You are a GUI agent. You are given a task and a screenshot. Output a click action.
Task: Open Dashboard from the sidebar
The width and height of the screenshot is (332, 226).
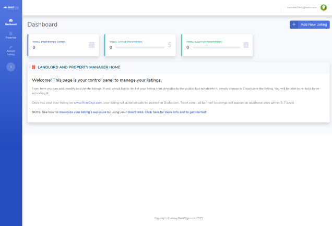click(x=11, y=22)
